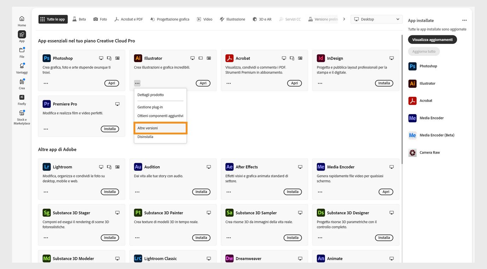Click the Acrobat card app icon
The image size is (487, 269).
[230, 58]
